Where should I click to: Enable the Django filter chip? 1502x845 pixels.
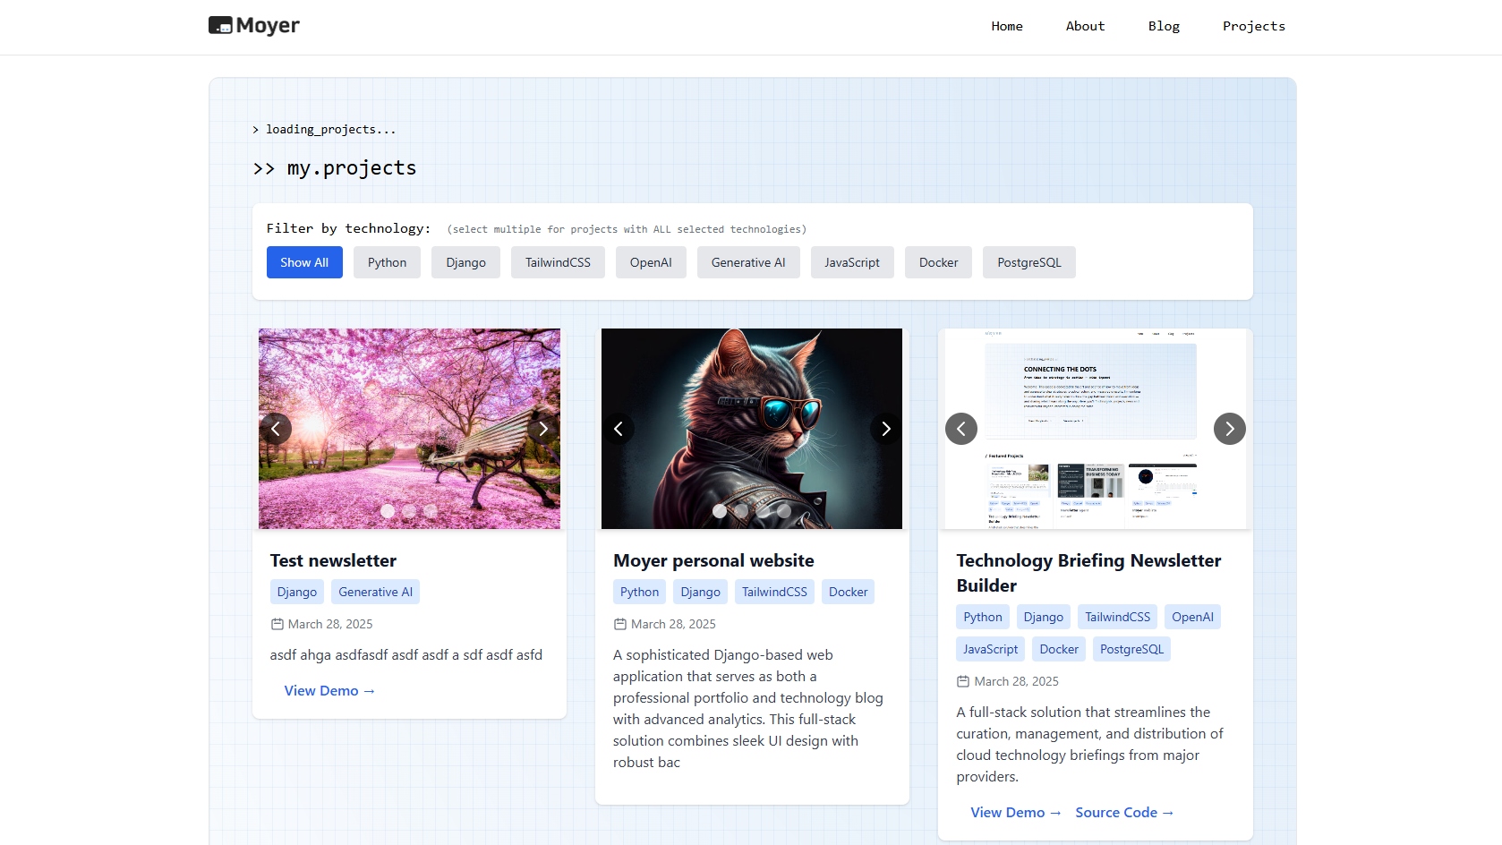pyautogui.click(x=465, y=262)
